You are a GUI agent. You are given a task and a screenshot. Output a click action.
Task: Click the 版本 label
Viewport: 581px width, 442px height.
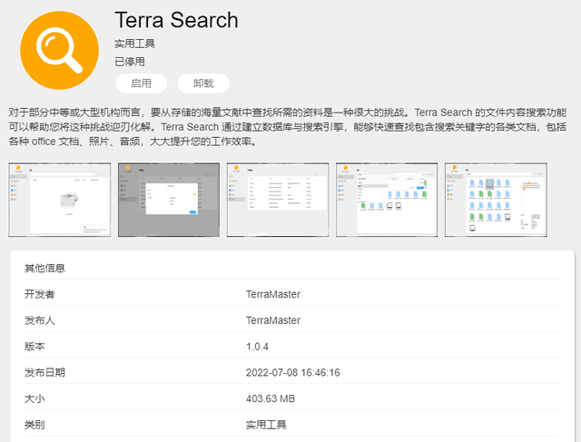(x=34, y=347)
